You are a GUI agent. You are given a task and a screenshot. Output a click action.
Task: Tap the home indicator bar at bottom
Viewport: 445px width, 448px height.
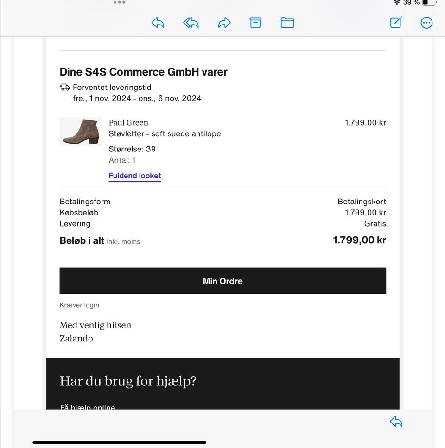click(x=119, y=442)
